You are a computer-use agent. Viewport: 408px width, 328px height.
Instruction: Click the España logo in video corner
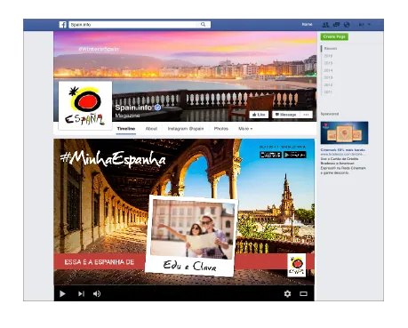(297, 265)
